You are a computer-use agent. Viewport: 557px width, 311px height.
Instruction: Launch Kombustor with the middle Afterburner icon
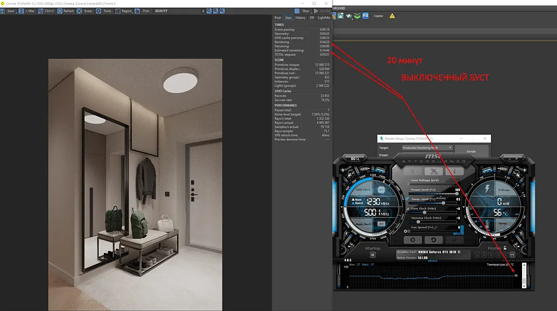pos(434,171)
